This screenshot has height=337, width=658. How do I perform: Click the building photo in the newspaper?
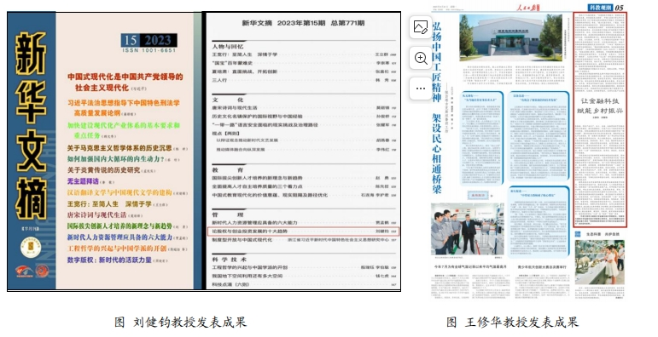point(510,37)
